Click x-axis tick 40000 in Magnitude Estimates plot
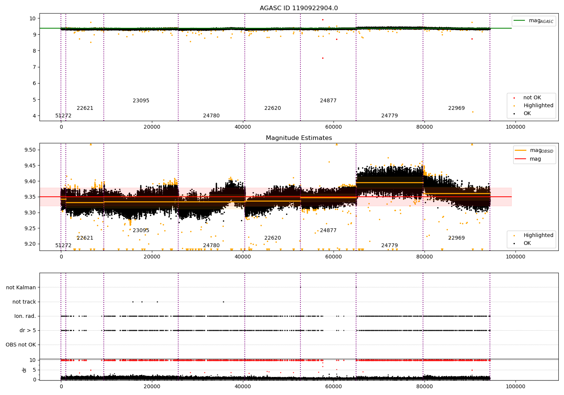Screen dimensions: 564x395 (x=243, y=257)
